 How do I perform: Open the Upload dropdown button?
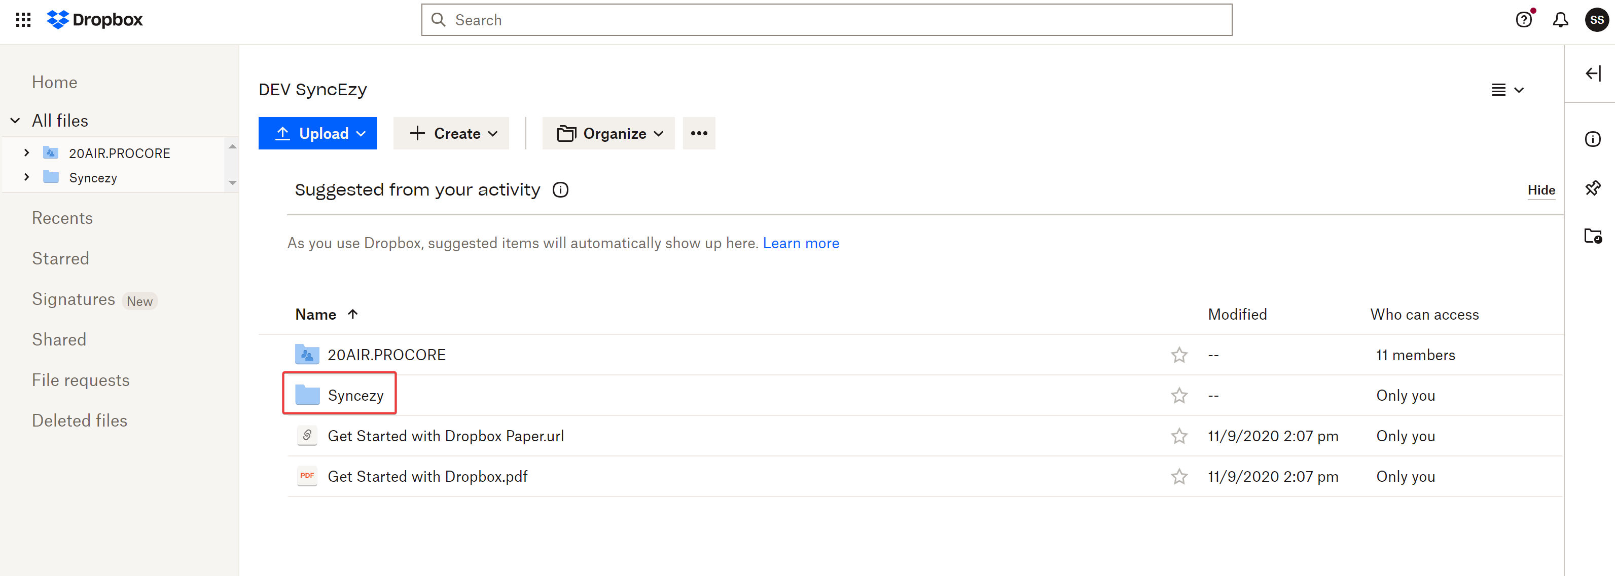pos(318,133)
